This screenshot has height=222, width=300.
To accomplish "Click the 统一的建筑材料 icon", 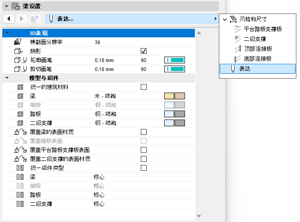I will (x=20, y=87).
